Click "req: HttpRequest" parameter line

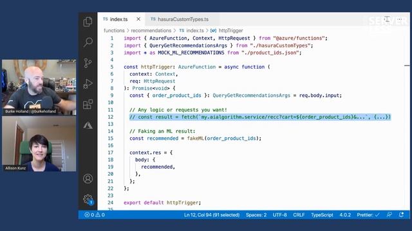pyautogui.click(x=152, y=81)
